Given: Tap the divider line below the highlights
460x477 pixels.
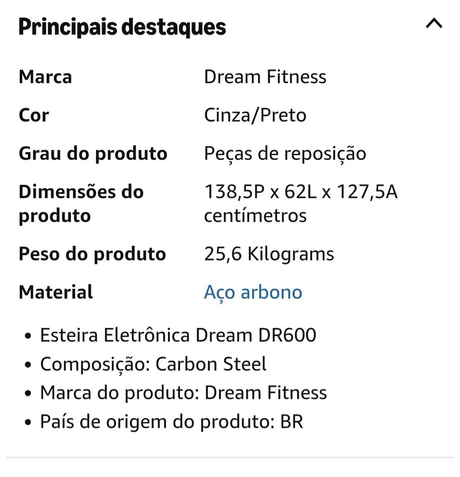Looking at the screenshot, I should tap(230, 457).
